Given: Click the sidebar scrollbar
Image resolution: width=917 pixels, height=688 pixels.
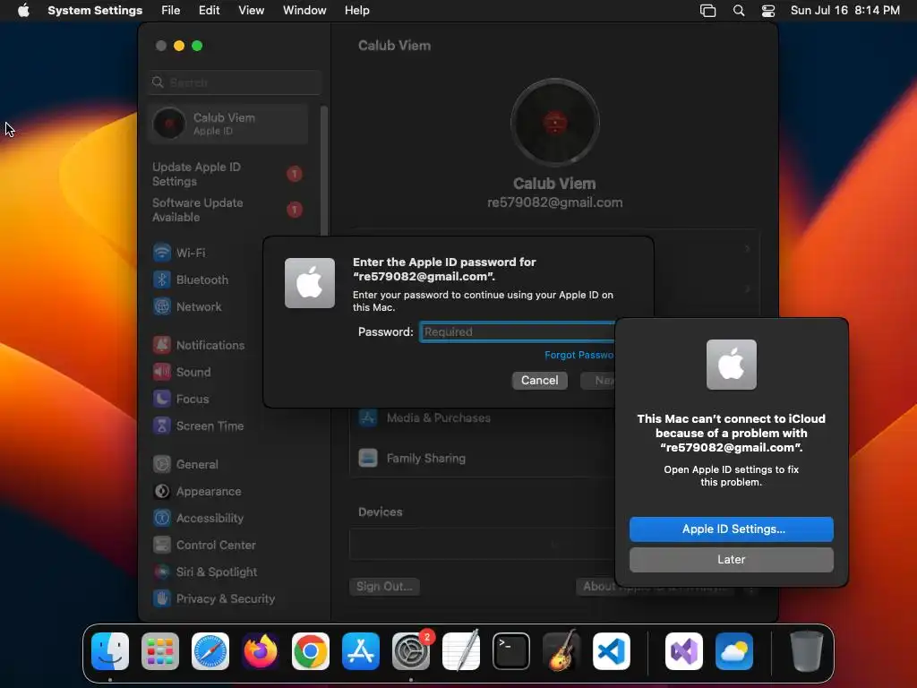Looking at the screenshot, I should pyautogui.click(x=324, y=171).
